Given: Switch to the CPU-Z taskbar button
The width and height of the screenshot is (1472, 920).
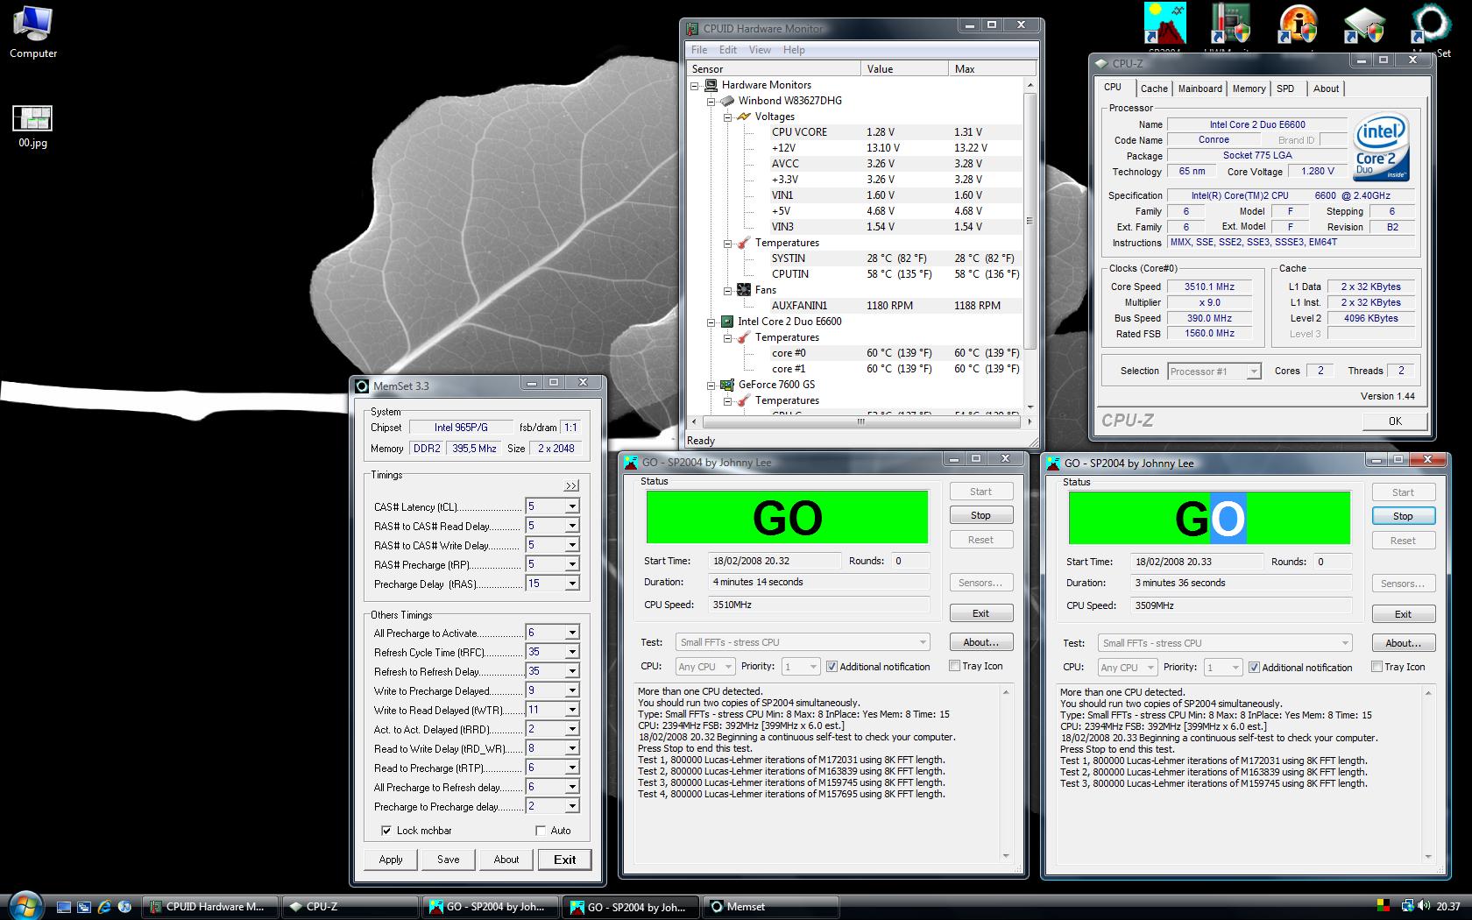Looking at the screenshot, I should coord(351,907).
